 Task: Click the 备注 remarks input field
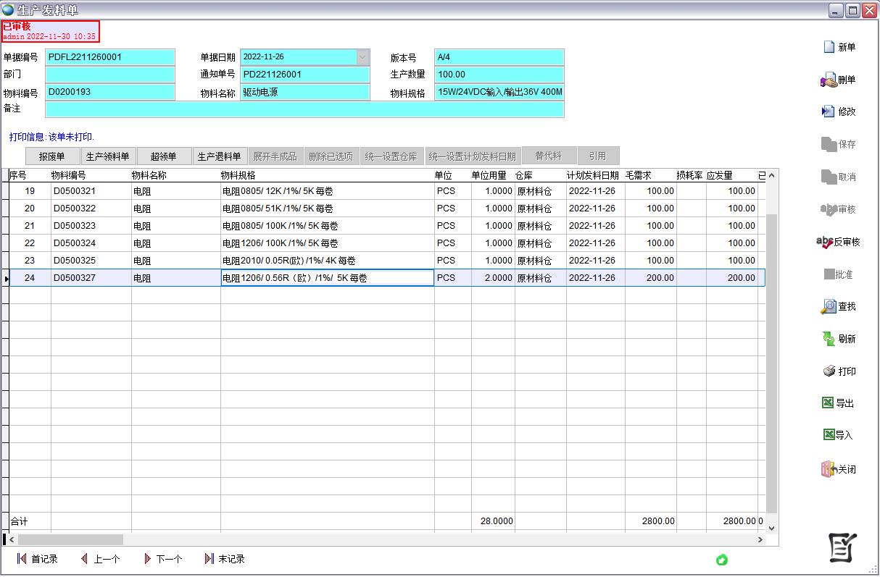pos(304,109)
